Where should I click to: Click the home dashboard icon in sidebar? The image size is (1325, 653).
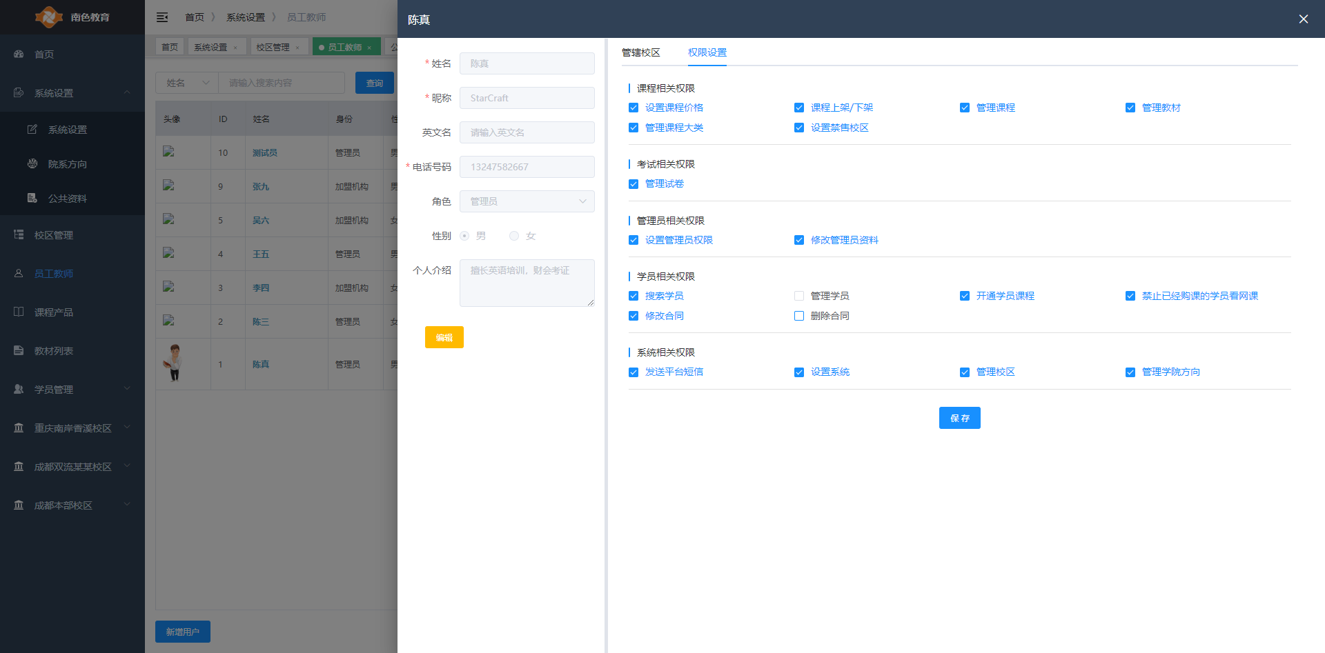tap(19, 54)
